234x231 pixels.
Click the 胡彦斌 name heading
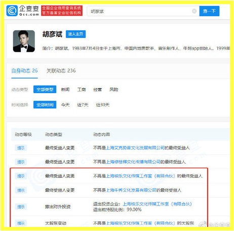[x=52, y=34]
